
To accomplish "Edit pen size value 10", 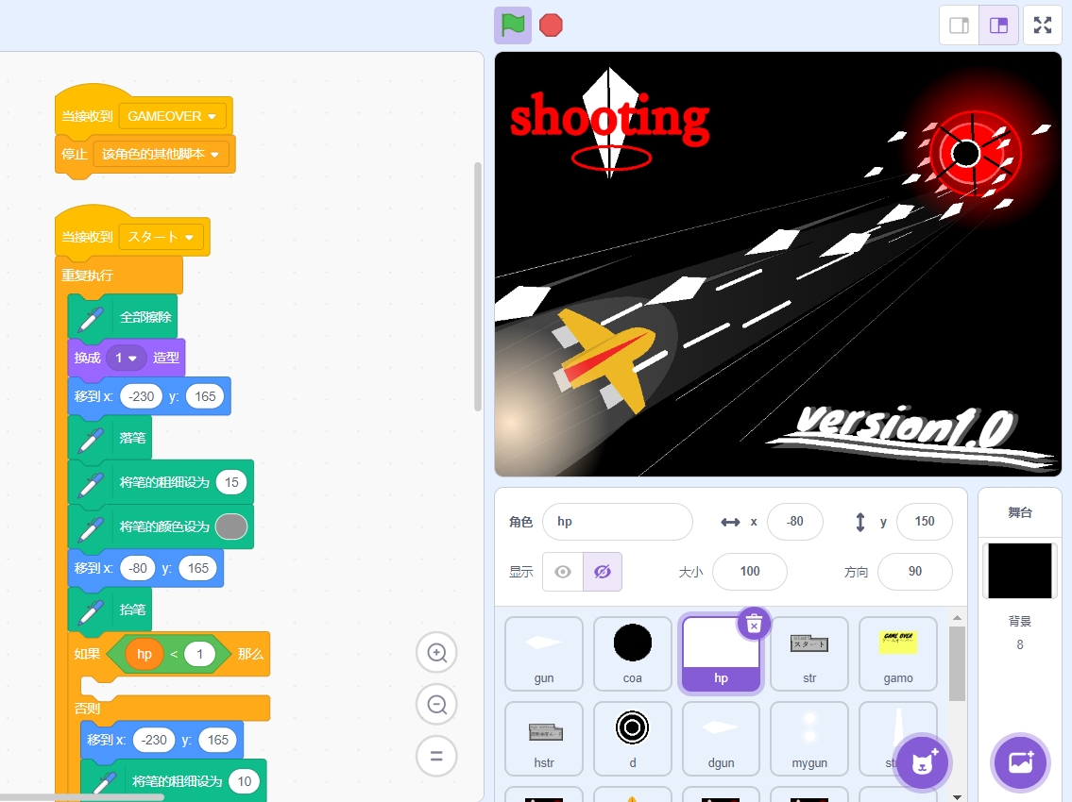I will pyautogui.click(x=244, y=781).
